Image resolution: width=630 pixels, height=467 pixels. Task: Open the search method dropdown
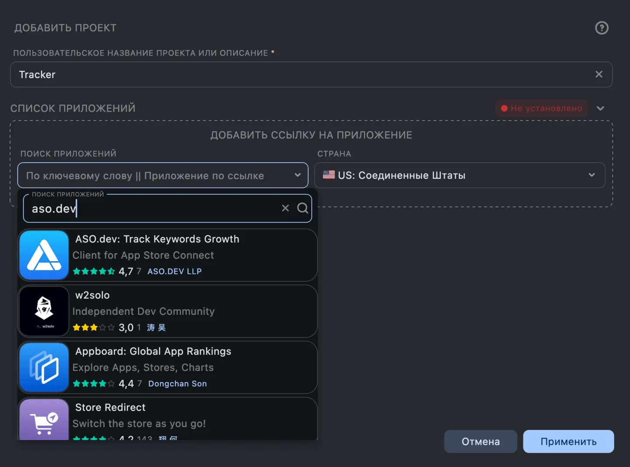tap(298, 175)
